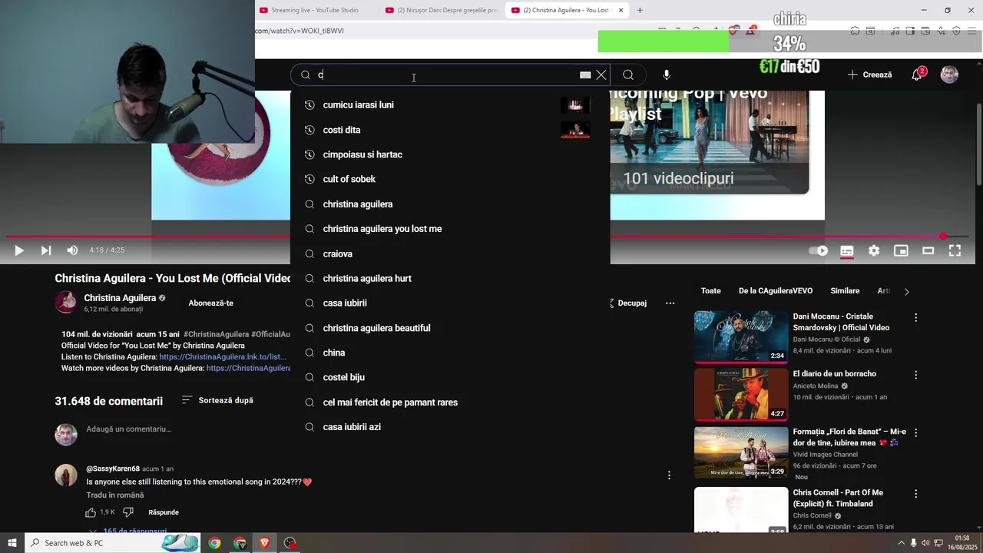Viewport: 983px width, 553px height.
Task: Open account avatar menu
Action: [x=950, y=75]
